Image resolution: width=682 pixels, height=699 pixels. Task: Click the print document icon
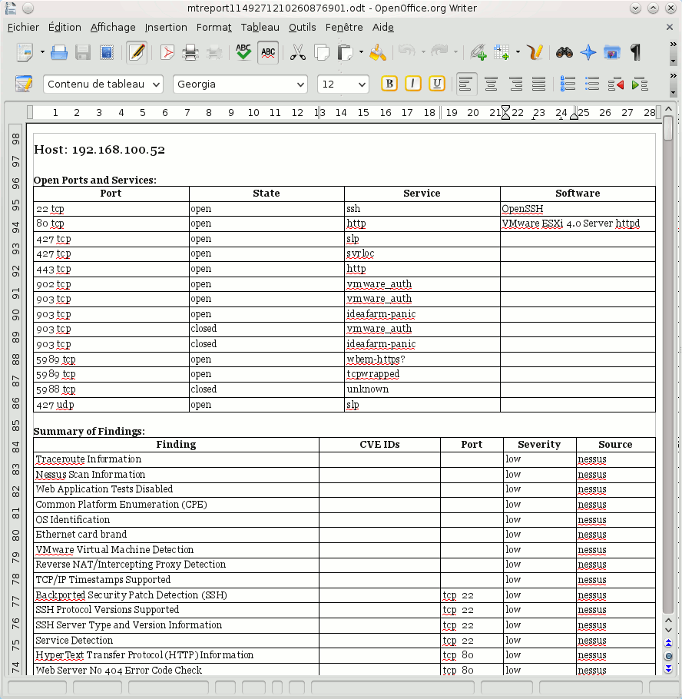pyautogui.click(x=190, y=53)
